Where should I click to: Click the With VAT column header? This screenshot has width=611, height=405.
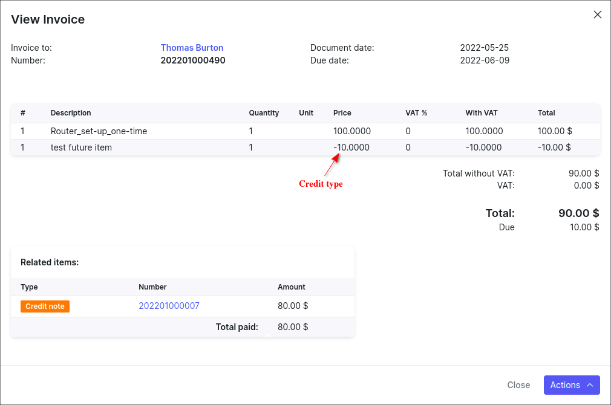[482, 113]
